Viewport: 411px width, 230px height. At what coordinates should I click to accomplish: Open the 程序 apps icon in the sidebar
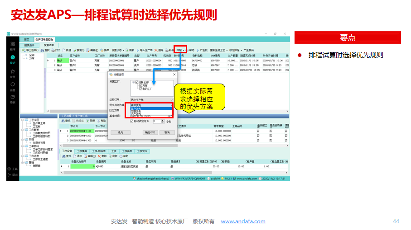pos(13,44)
